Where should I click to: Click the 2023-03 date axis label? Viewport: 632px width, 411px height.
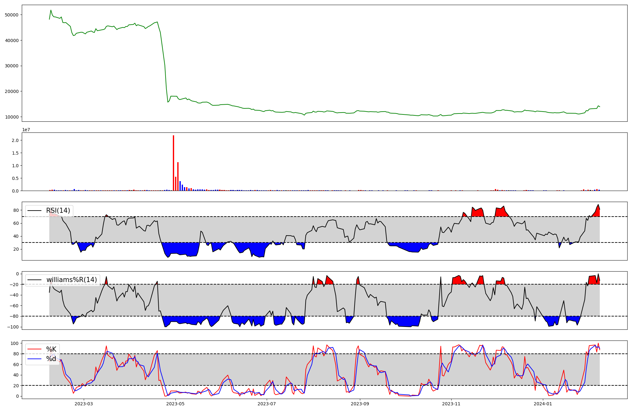click(x=84, y=404)
